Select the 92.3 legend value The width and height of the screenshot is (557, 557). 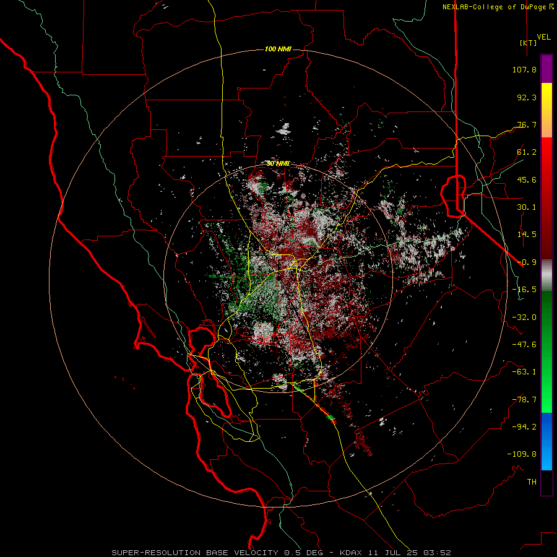click(x=527, y=97)
